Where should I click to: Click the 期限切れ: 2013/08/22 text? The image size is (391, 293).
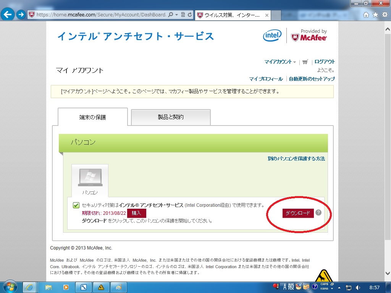pyautogui.click(x=104, y=213)
